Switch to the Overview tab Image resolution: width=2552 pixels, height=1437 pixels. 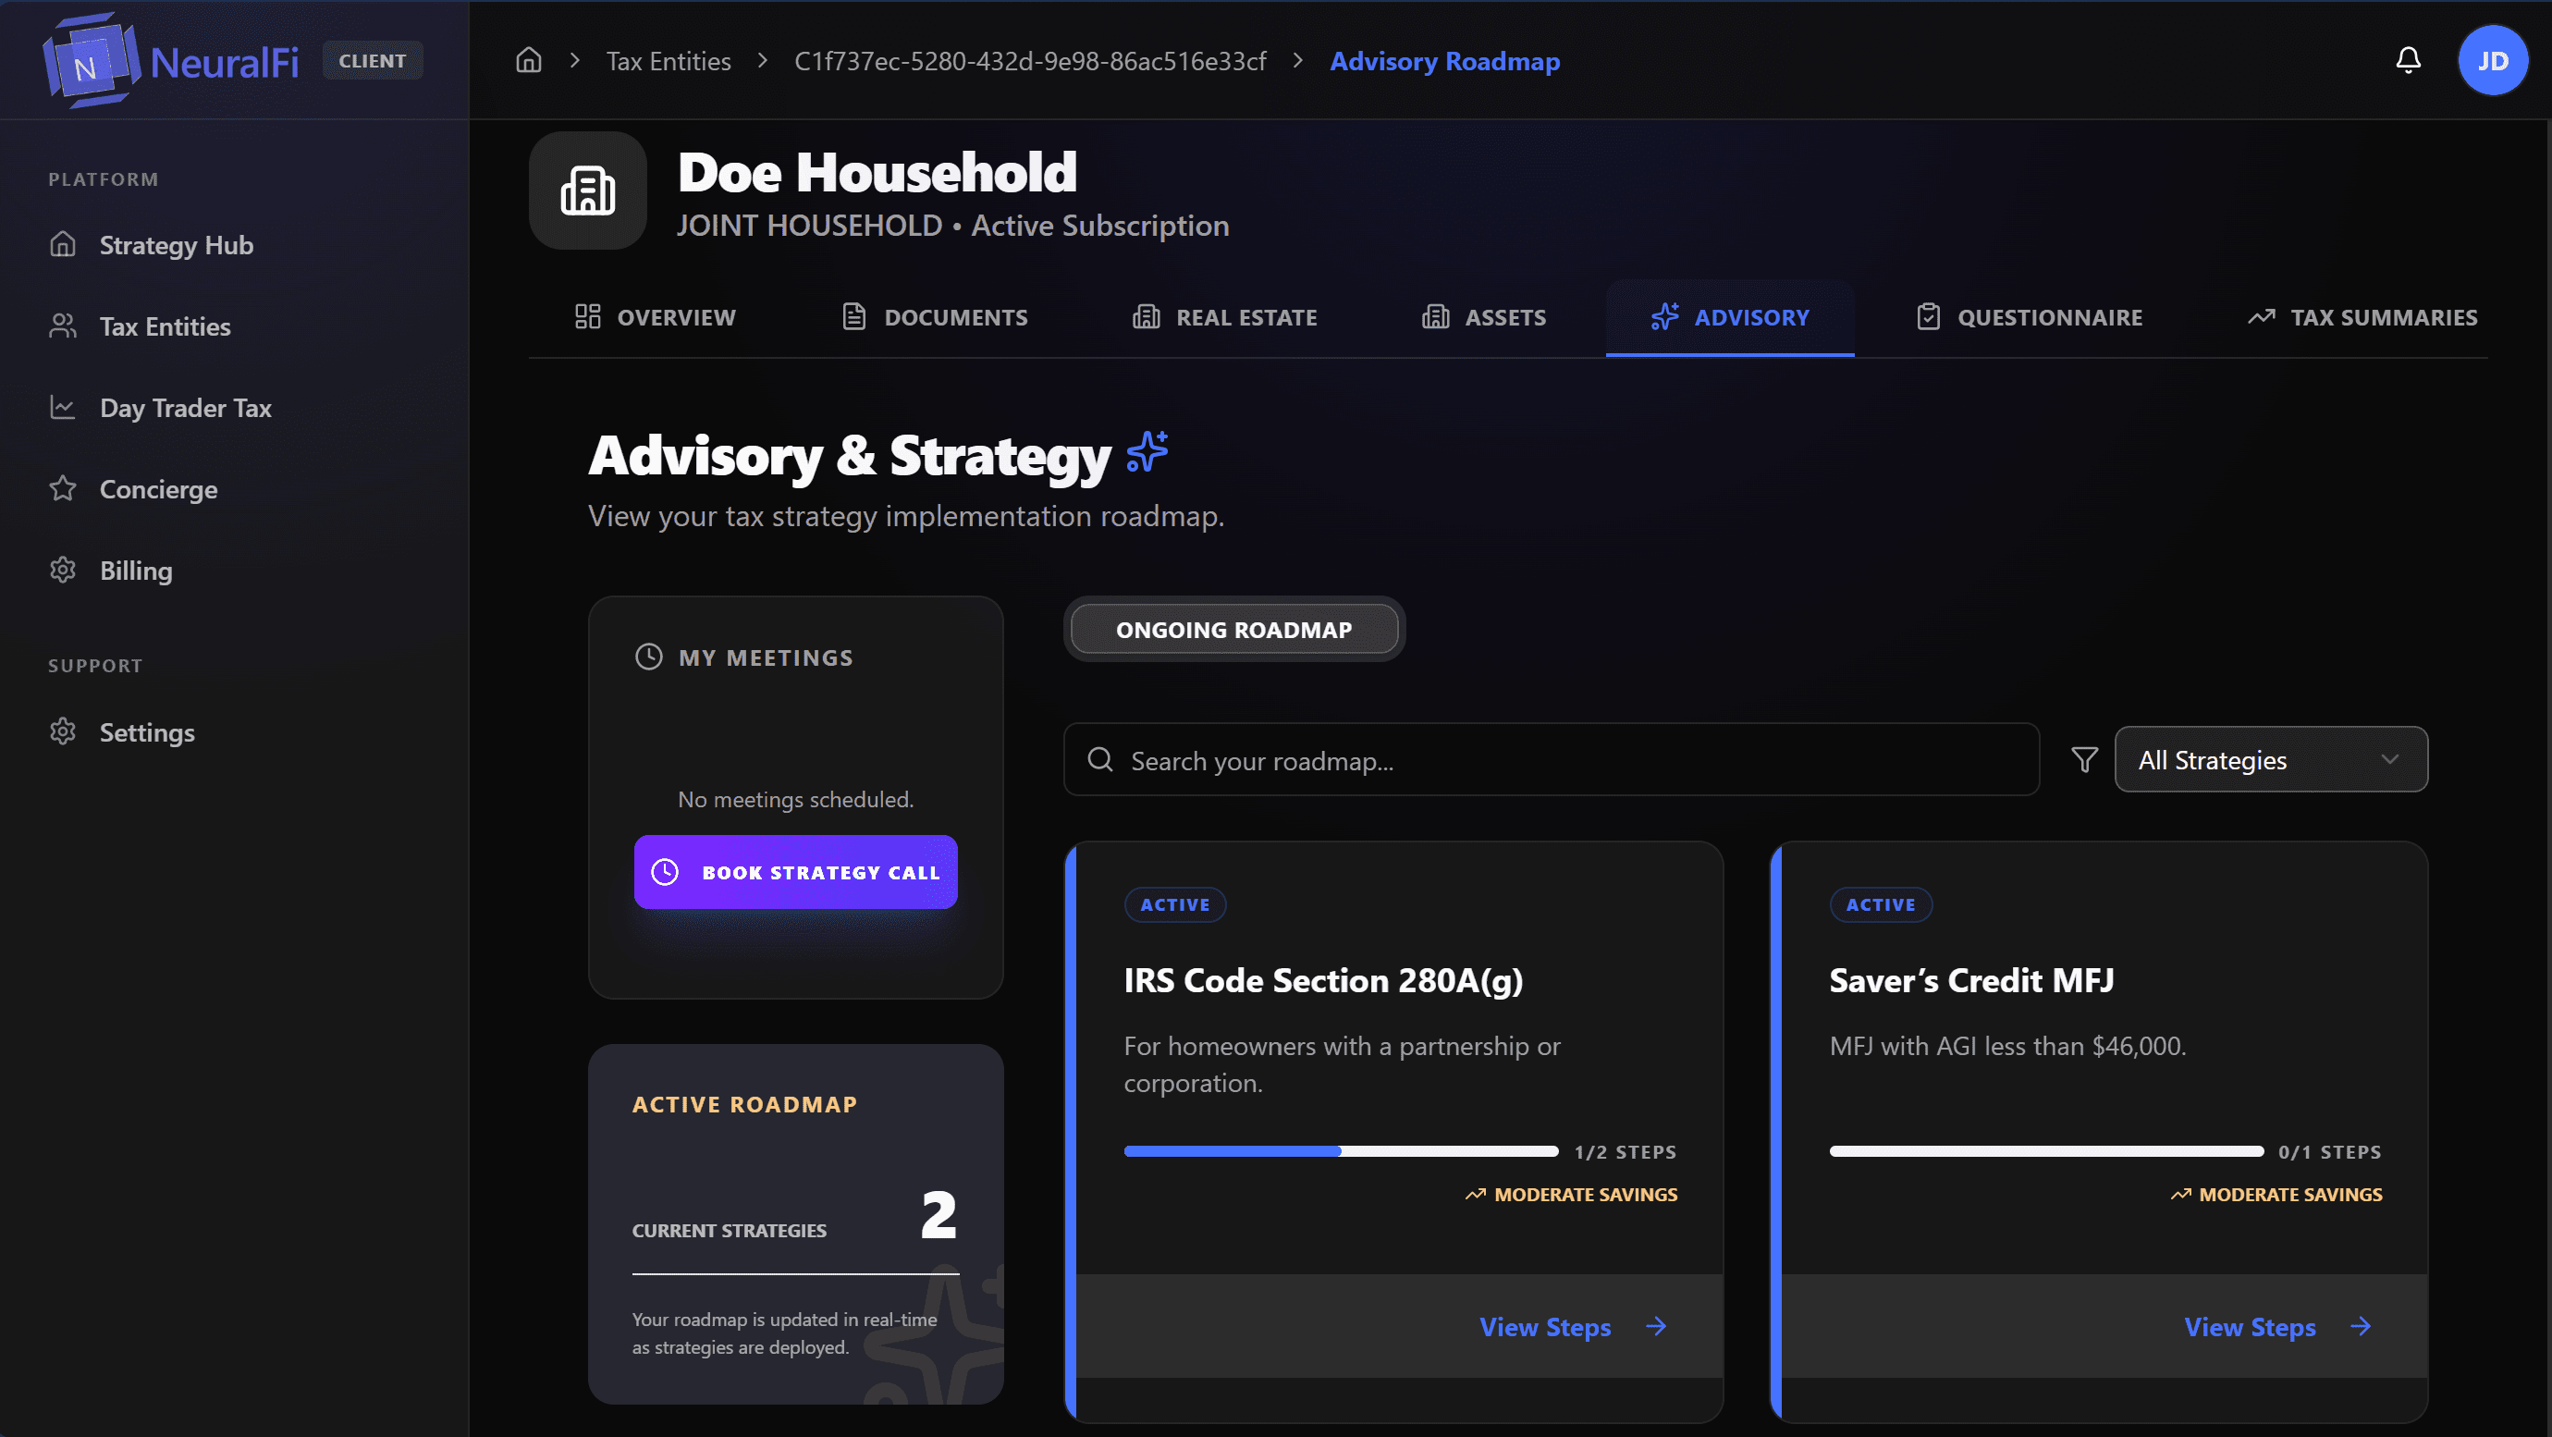click(655, 317)
